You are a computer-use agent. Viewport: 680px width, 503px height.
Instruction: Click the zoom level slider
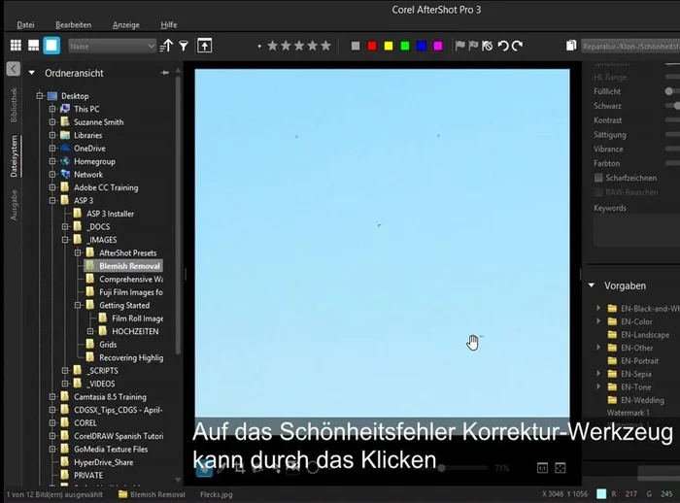tap(441, 468)
